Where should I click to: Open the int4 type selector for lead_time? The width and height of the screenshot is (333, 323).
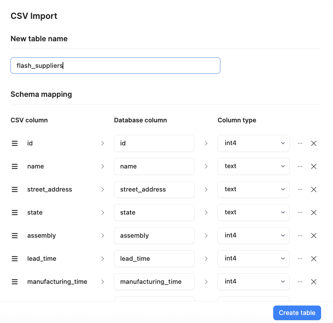pos(253,258)
